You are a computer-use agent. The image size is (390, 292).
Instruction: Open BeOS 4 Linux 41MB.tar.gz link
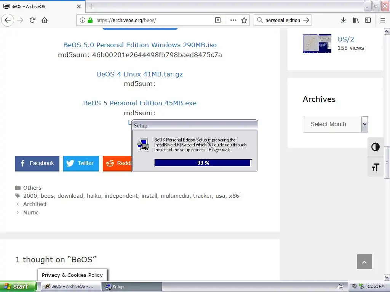point(140,74)
